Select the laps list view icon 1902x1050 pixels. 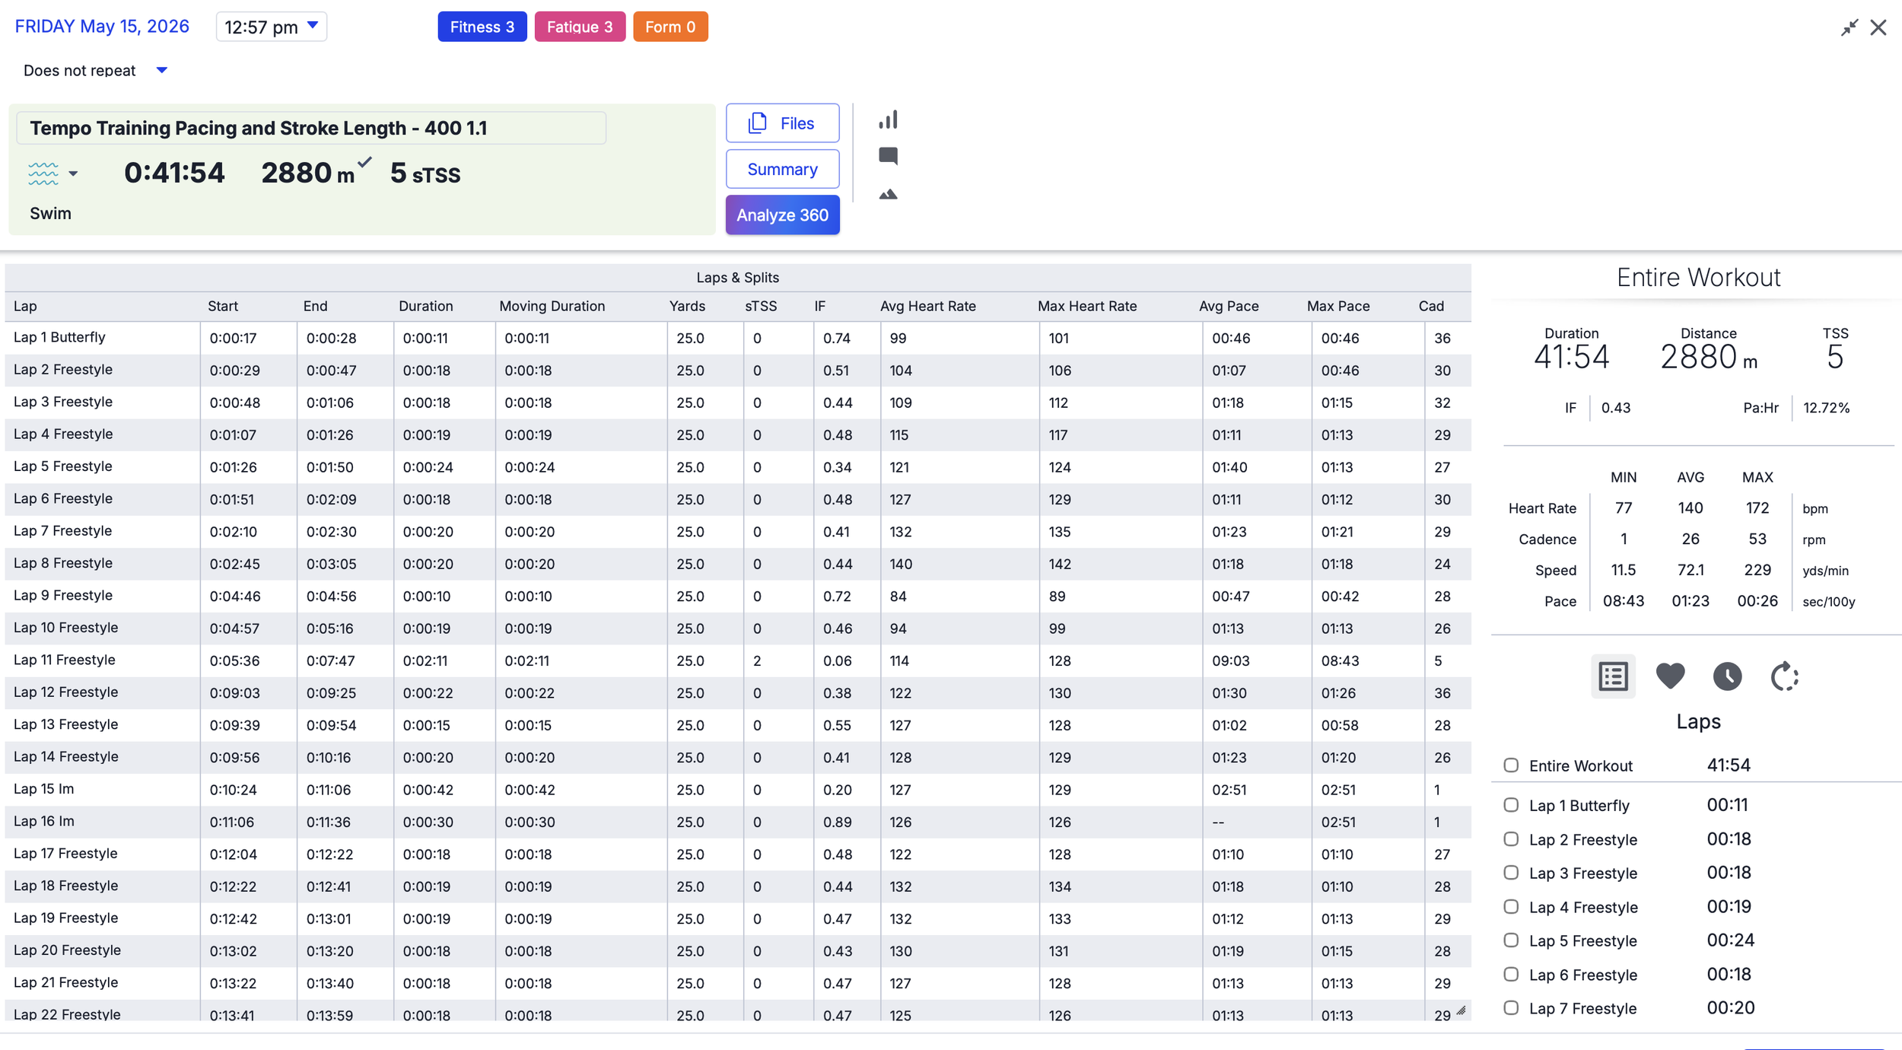tap(1613, 676)
